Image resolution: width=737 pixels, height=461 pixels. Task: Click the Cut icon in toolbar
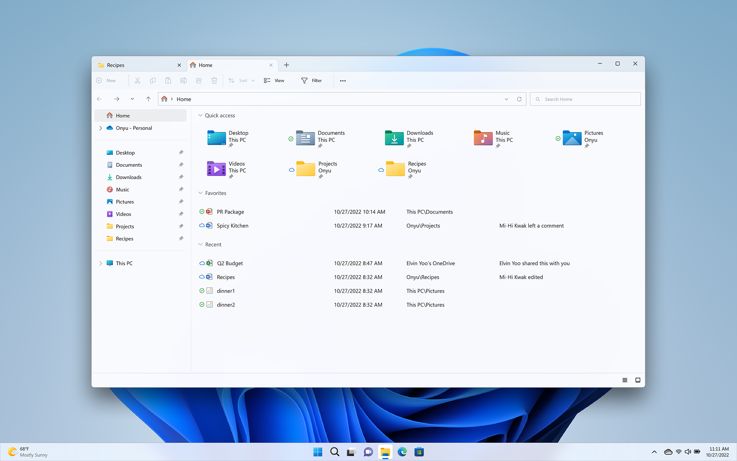[137, 80]
